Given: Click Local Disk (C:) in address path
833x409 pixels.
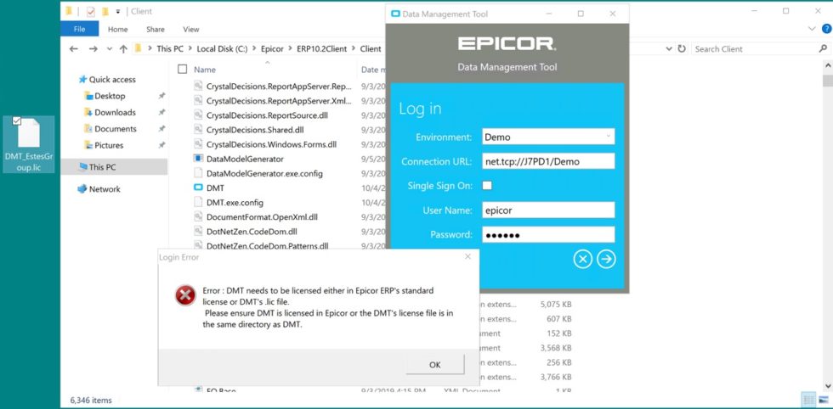Looking at the screenshot, I should 222,49.
